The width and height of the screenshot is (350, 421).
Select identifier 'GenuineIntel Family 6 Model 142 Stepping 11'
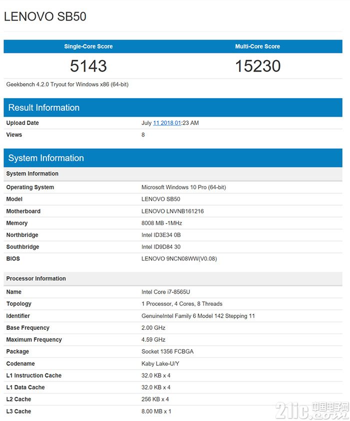[198, 316]
